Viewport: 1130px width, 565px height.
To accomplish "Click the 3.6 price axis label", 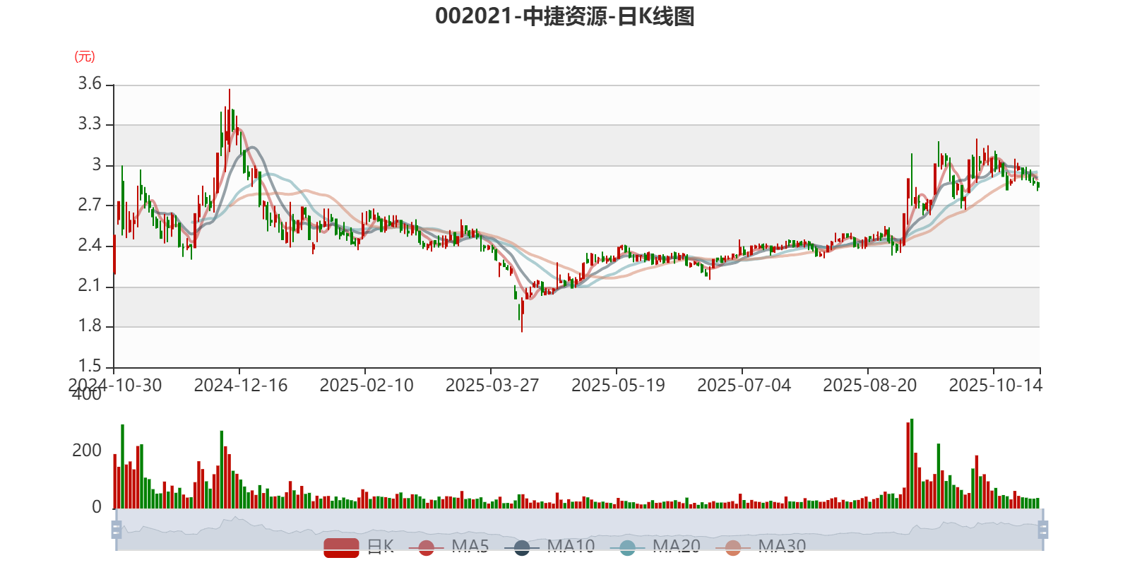I will tap(90, 84).
